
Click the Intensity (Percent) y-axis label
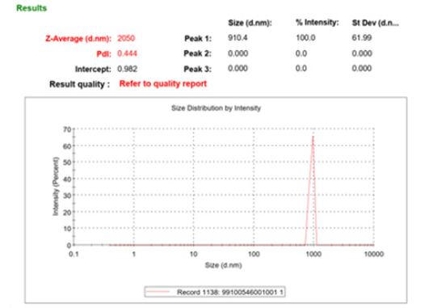point(56,187)
